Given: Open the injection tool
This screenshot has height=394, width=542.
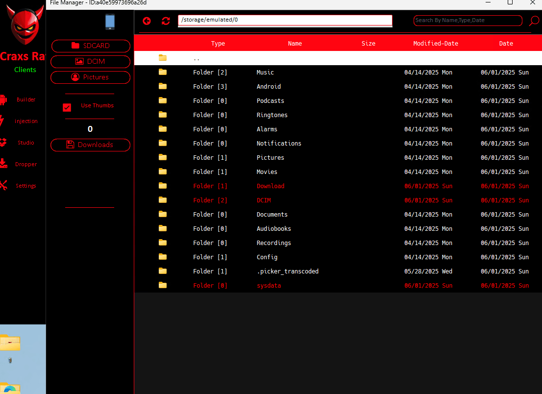Looking at the screenshot, I should point(25,121).
